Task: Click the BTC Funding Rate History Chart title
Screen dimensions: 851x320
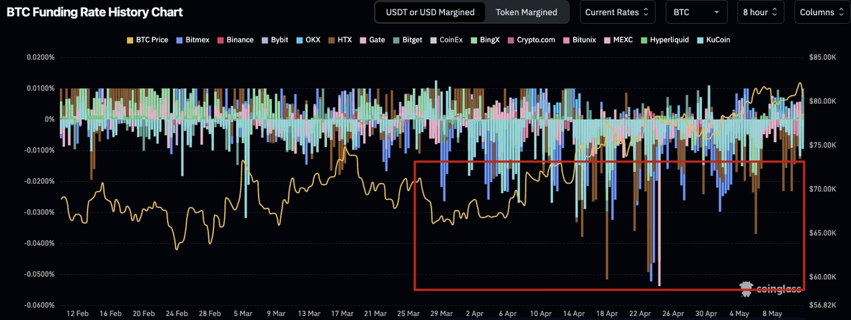Action: 94,12
